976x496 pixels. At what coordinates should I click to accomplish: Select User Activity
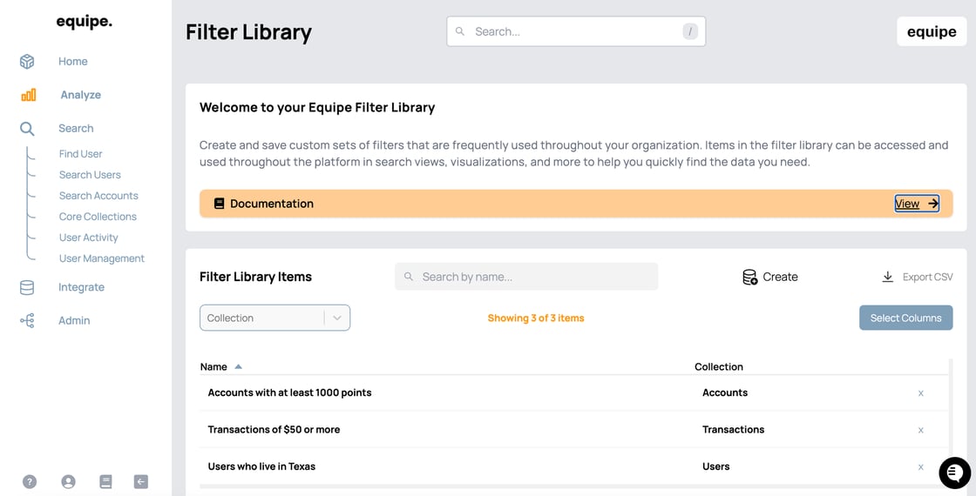(88, 238)
